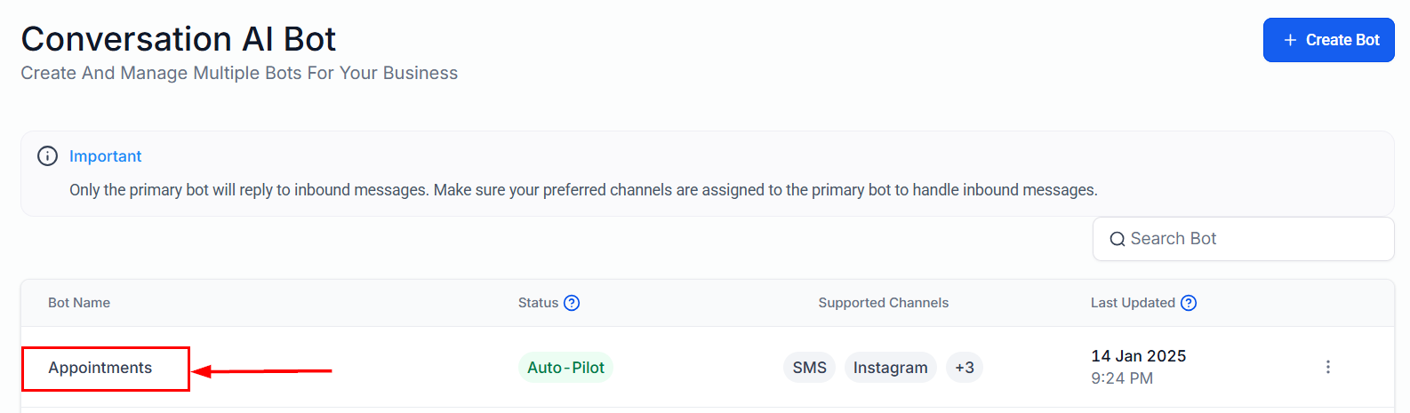Click the Bot Name column header

coord(79,303)
